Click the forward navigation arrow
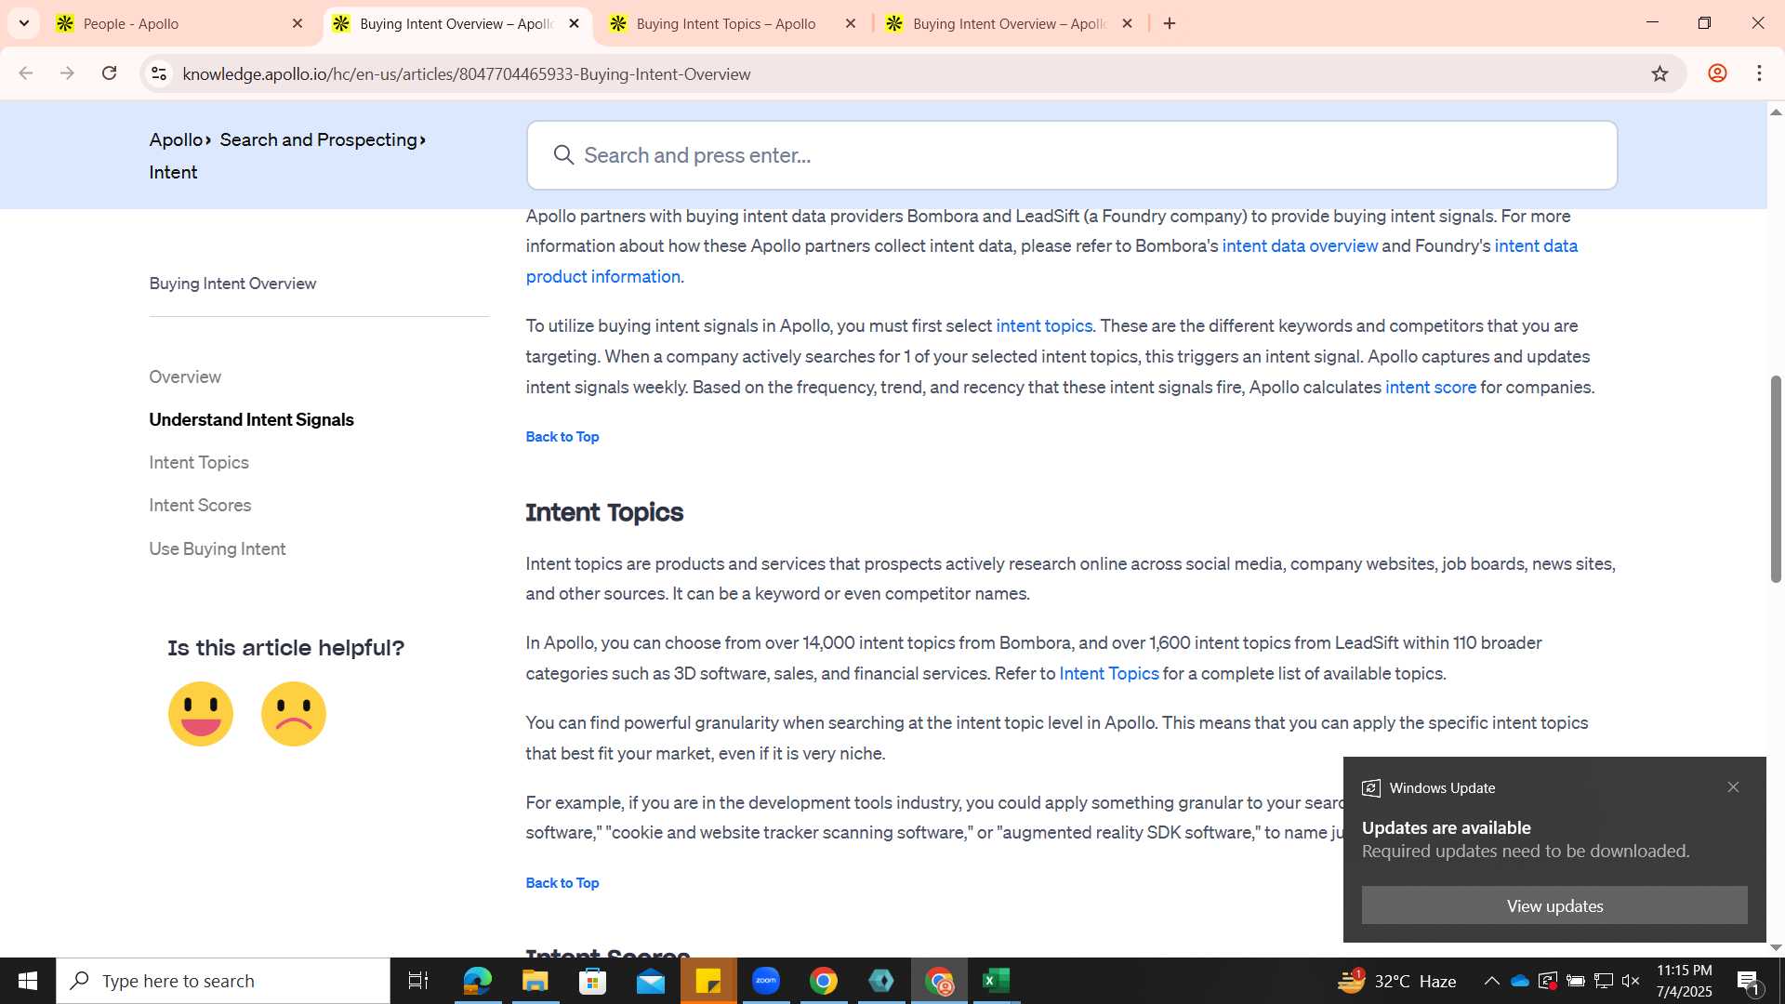 click(x=67, y=73)
